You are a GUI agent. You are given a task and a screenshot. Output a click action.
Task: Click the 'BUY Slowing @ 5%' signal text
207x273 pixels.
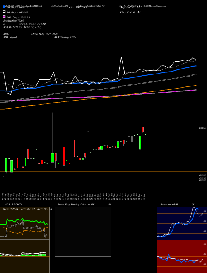65,37
